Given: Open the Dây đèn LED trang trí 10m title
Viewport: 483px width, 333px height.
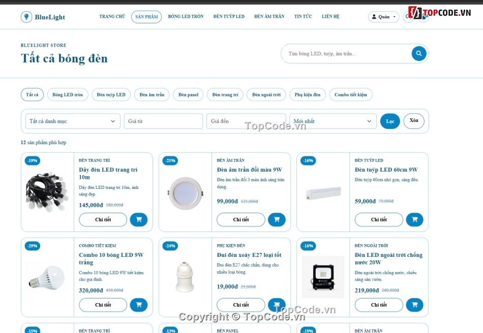Looking at the screenshot, I should (x=108, y=174).
